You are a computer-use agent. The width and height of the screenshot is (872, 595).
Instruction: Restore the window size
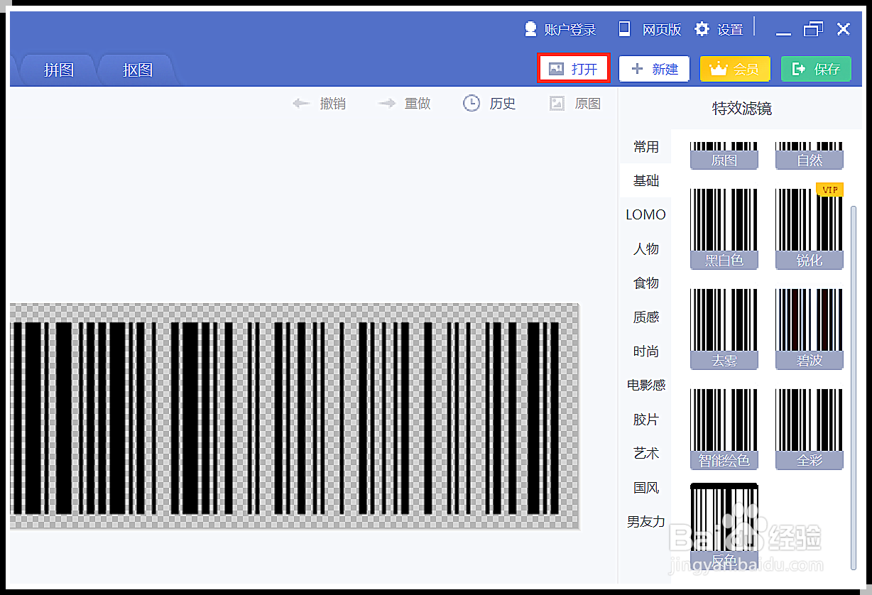(x=814, y=29)
